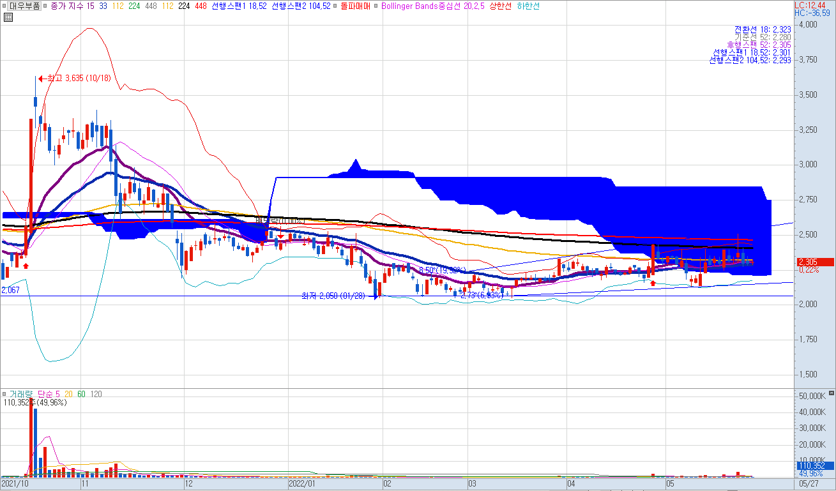836x491 pixels.
Task: Select the red 448 moving average period
Action: pyautogui.click(x=201, y=5)
